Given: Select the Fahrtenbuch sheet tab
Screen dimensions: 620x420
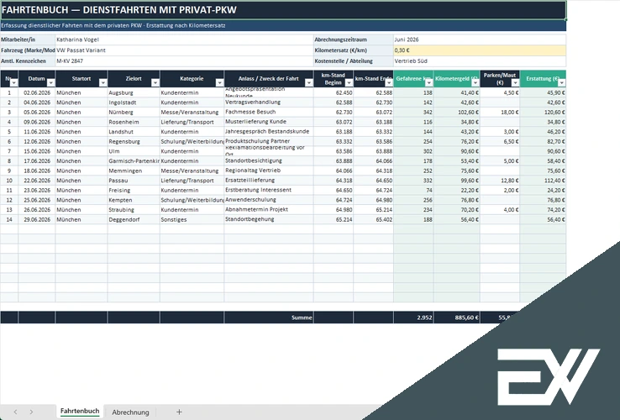Looking at the screenshot, I should point(80,412).
